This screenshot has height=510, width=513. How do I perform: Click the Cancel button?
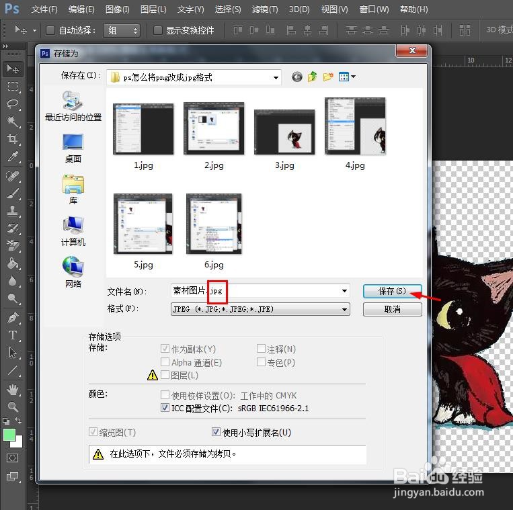pyautogui.click(x=392, y=309)
